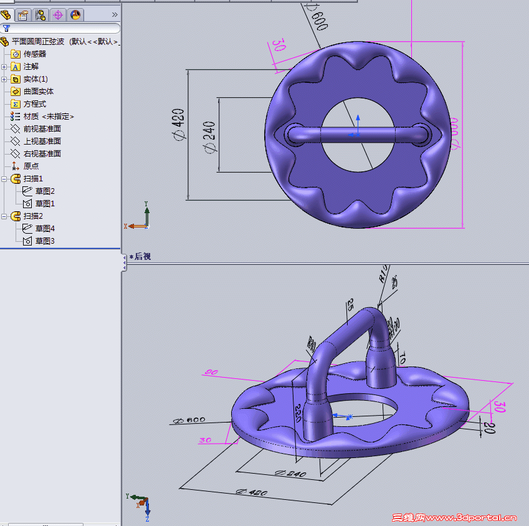This screenshot has width=529, height=526.
Task: Click the 方程式 equations sigma icon
Action: coord(16,104)
